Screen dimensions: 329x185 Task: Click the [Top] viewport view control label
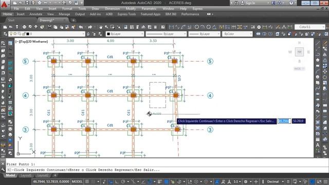23,42
